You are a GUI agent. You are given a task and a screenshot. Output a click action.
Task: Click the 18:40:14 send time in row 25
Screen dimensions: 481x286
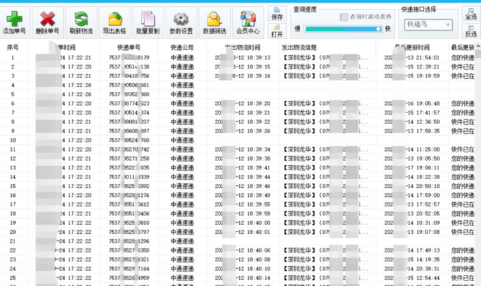tap(260, 278)
